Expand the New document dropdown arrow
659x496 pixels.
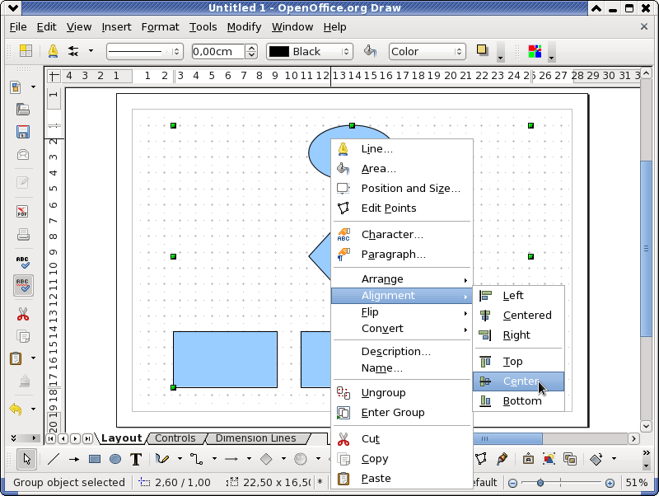[x=33, y=87]
